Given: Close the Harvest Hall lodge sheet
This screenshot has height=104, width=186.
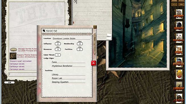Looking at the screenshot, I should pos(95,27).
